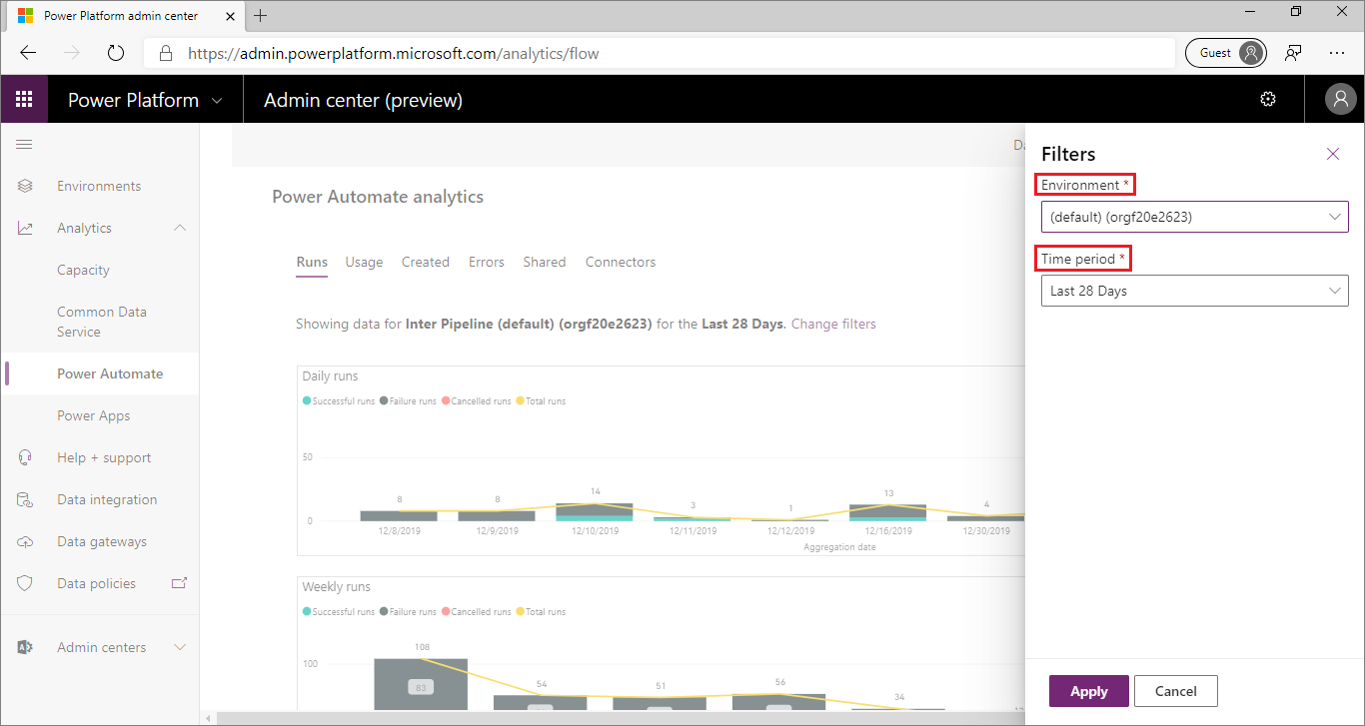Open the Data gateways cloud icon
The height and width of the screenshot is (726, 1365).
click(26, 541)
